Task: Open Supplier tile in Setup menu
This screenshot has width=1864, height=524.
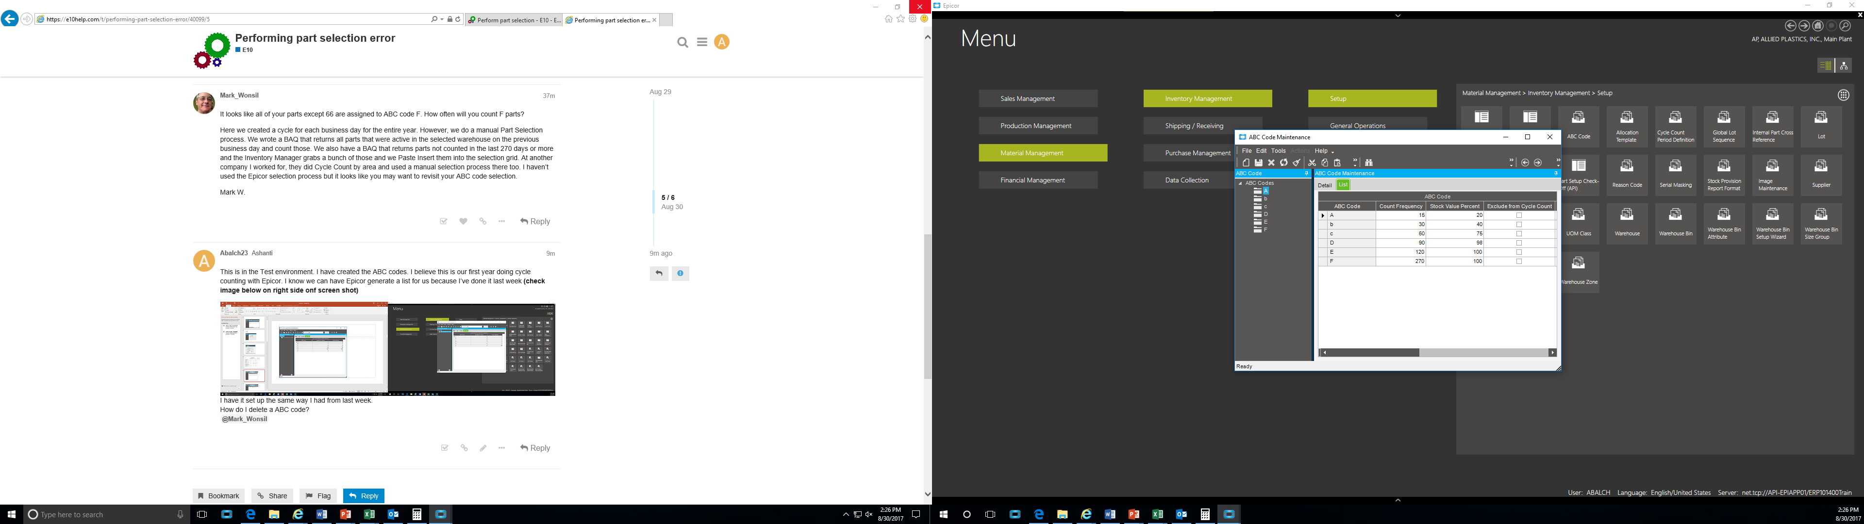Action: [x=1821, y=175]
